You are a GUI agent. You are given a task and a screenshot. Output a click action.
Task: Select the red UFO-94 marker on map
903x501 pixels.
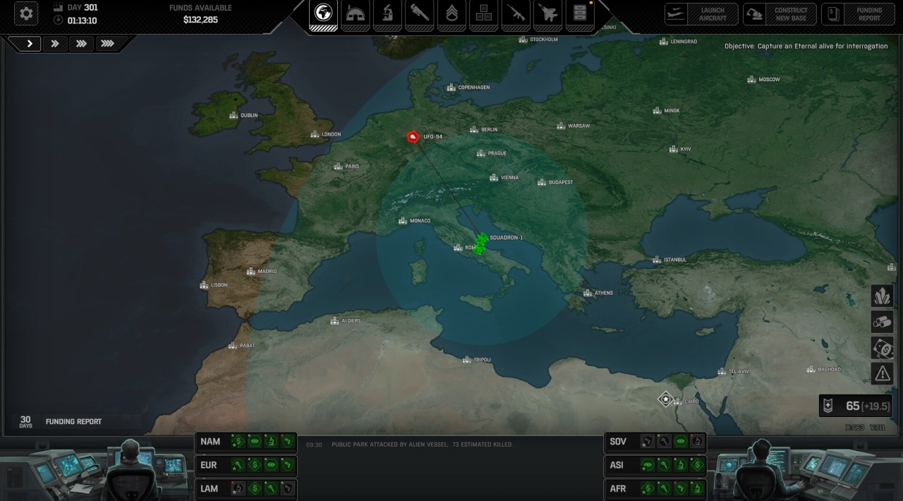pyautogui.click(x=413, y=137)
